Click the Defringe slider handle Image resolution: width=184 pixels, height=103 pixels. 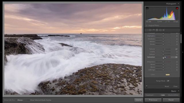click(163, 70)
